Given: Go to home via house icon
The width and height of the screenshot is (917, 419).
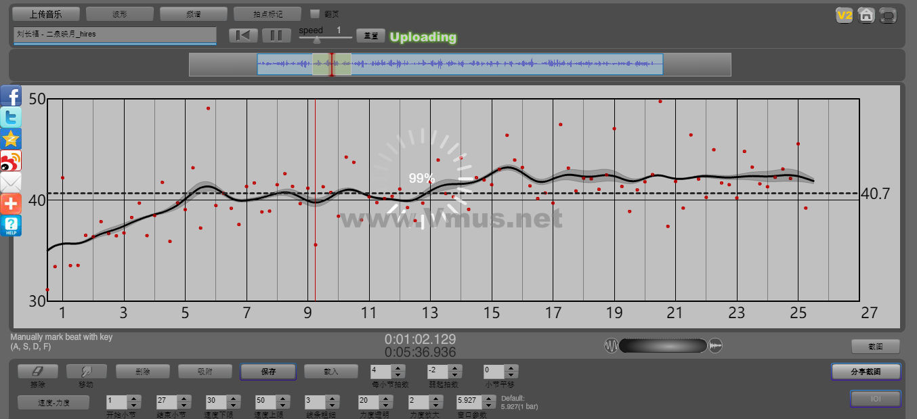Looking at the screenshot, I should [x=866, y=15].
